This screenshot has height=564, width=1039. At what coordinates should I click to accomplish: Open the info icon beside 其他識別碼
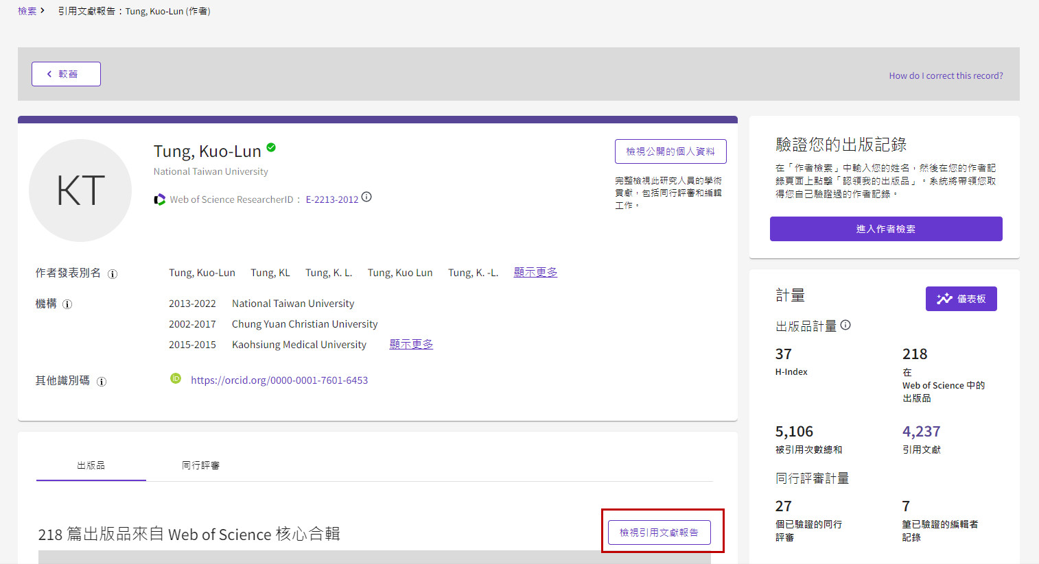(x=102, y=382)
